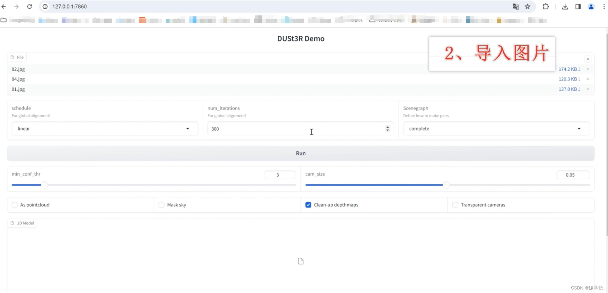Enable the Transparent cameras checkbox
The image size is (608, 293).
coord(455,205)
